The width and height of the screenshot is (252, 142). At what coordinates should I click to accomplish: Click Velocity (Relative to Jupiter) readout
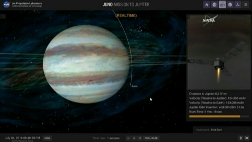217,98
